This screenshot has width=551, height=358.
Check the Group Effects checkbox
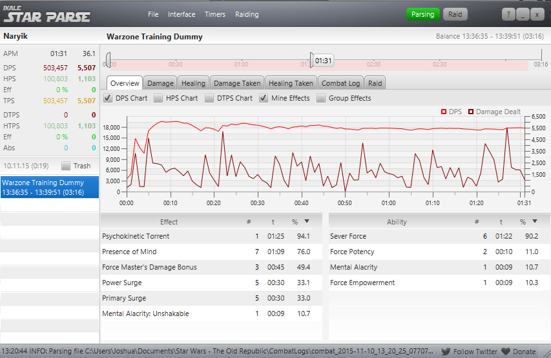(x=321, y=98)
